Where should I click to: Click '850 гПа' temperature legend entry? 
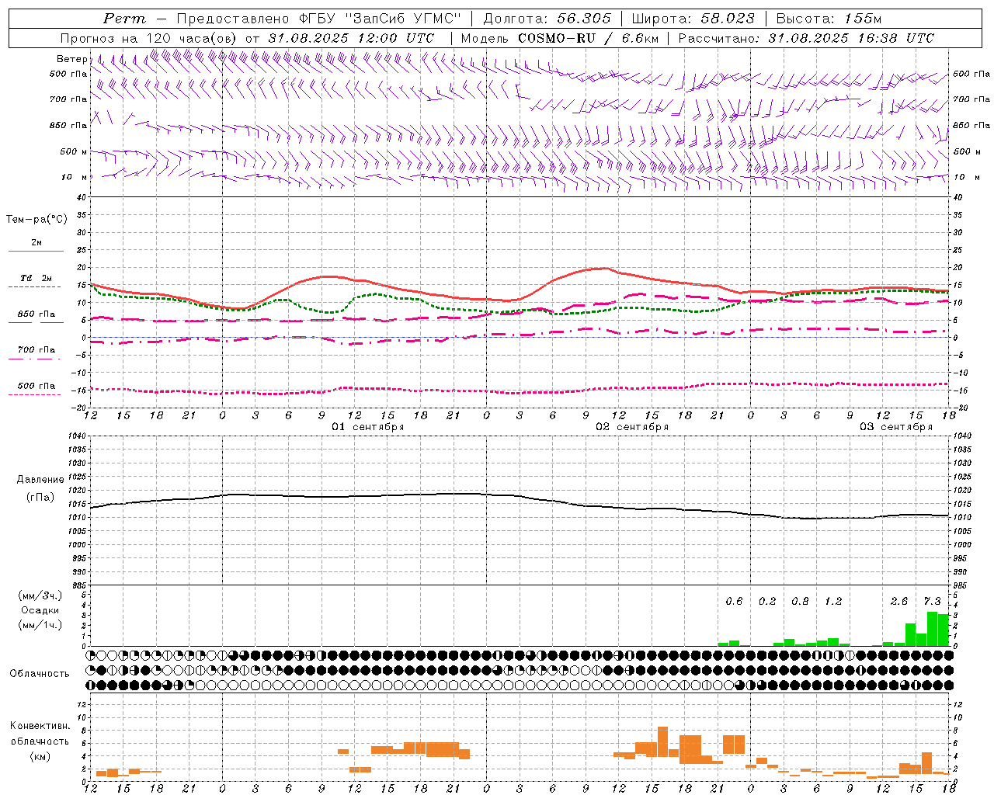36,314
